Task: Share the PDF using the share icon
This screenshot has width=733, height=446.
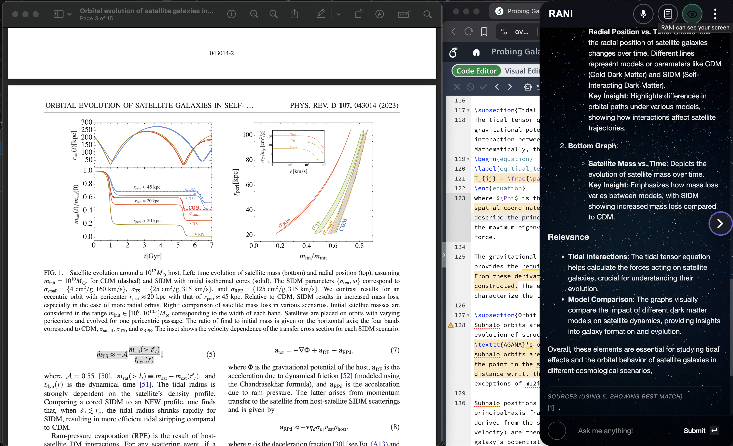Action: [294, 14]
